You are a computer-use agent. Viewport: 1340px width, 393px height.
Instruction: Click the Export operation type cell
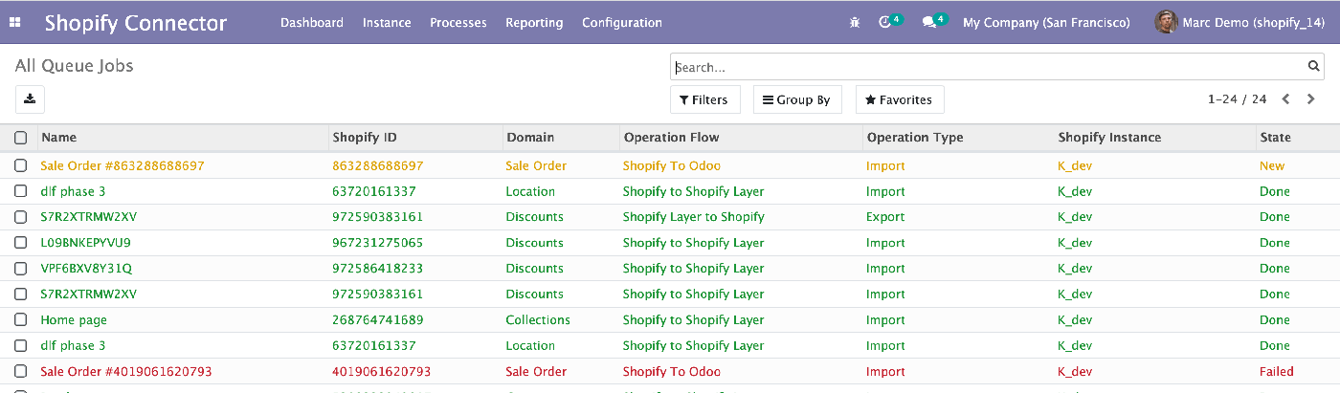point(885,217)
